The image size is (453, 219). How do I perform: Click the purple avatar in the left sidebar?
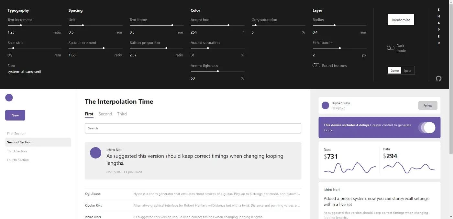9,98
